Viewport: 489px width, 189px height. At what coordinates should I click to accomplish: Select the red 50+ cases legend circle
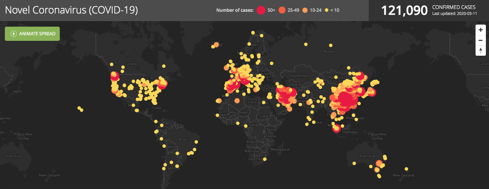(261, 10)
